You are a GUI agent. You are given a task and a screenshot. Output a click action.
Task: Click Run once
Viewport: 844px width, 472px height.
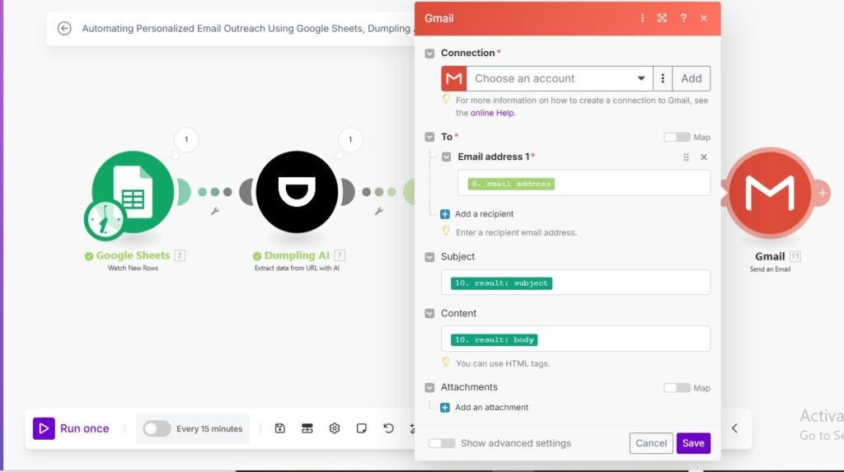pyautogui.click(x=71, y=429)
